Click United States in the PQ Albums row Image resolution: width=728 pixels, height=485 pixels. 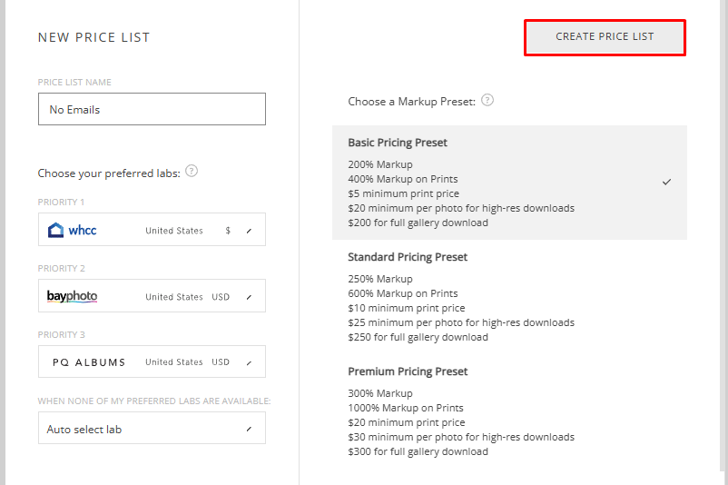(x=174, y=362)
